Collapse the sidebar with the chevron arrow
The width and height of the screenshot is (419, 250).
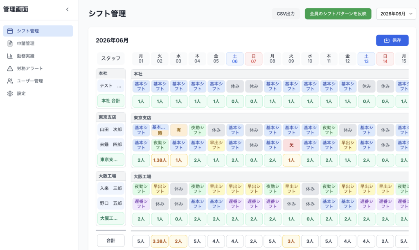point(68,9)
